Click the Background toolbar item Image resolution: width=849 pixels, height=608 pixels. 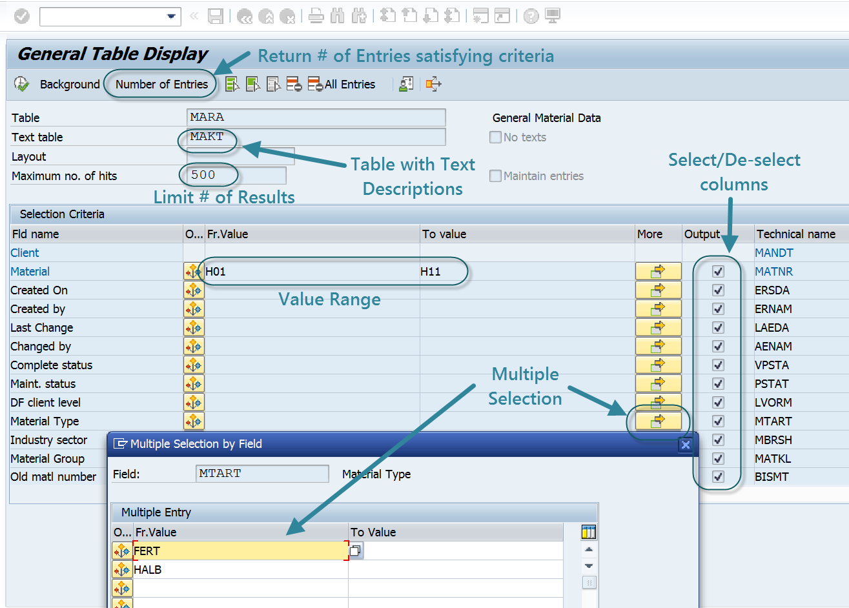coord(70,85)
